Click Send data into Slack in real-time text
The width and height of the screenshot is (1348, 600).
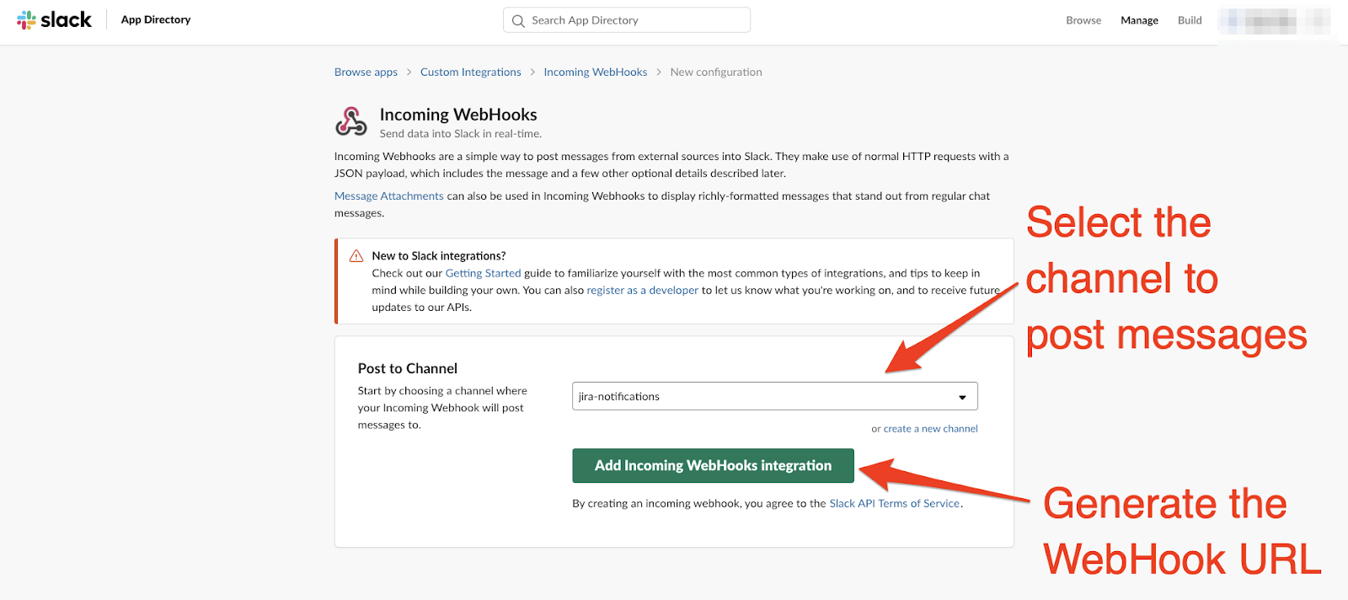461,134
